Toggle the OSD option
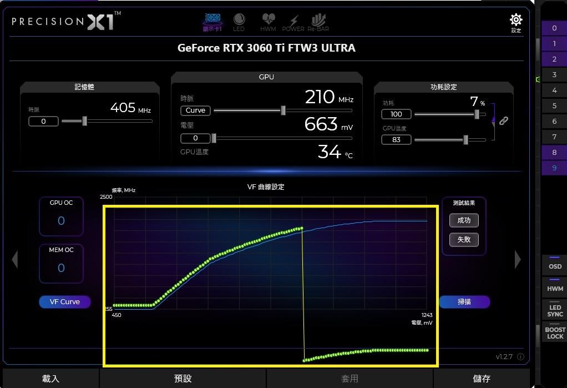Screen dimensions: 567x388 pos(555,265)
